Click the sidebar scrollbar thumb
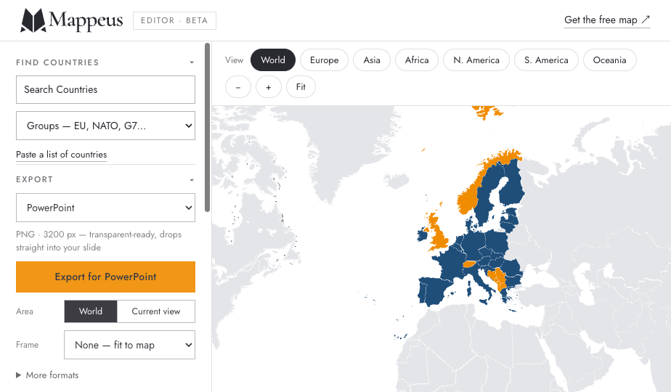This screenshot has width=671, height=392. pos(208,127)
